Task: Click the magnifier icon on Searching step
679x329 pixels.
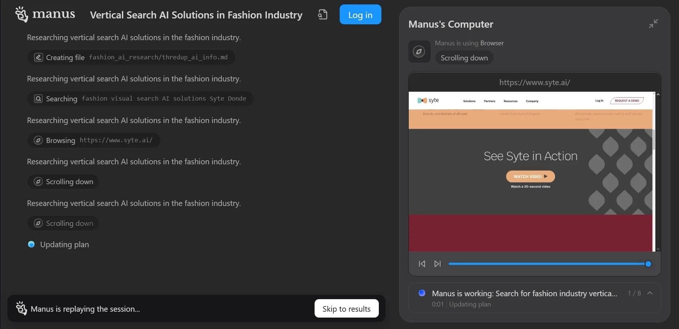Action: 38,98
